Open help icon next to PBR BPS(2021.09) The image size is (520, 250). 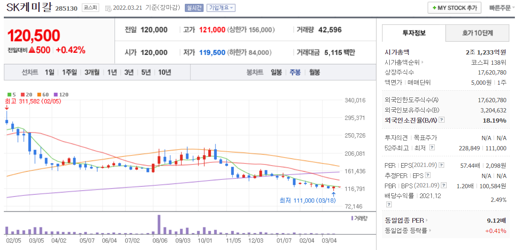coord(444,185)
